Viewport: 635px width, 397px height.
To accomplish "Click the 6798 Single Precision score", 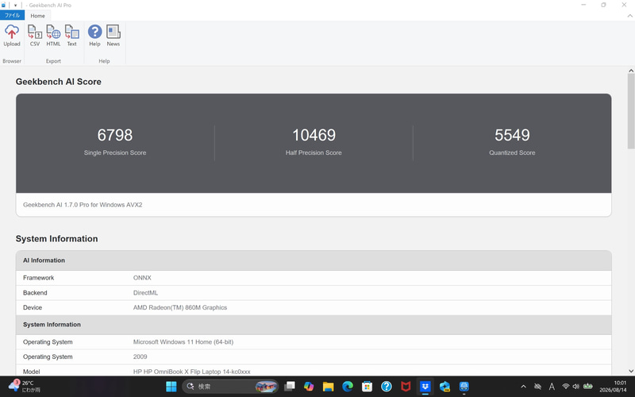I will pyautogui.click(x=115, y=135).
